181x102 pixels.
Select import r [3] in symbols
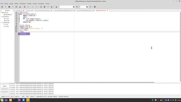pos(6,25)
